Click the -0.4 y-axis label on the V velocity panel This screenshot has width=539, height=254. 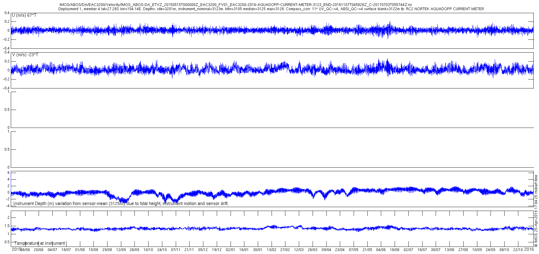click(x=6, y=88)
